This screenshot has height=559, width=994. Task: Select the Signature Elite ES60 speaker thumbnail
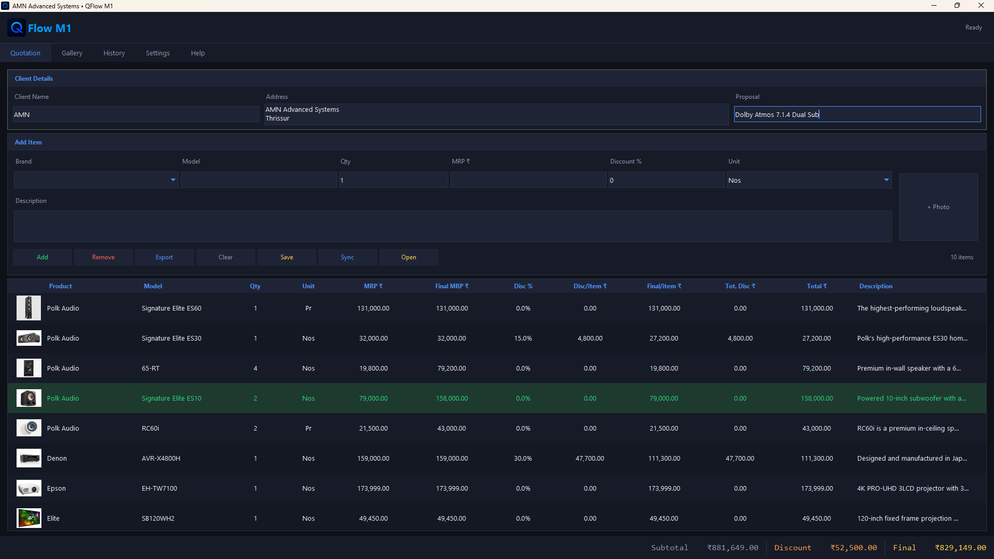coord(28,308)
